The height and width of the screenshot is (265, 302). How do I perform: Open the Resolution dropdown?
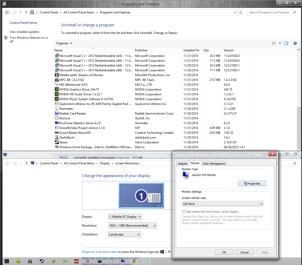click(132, 226)
